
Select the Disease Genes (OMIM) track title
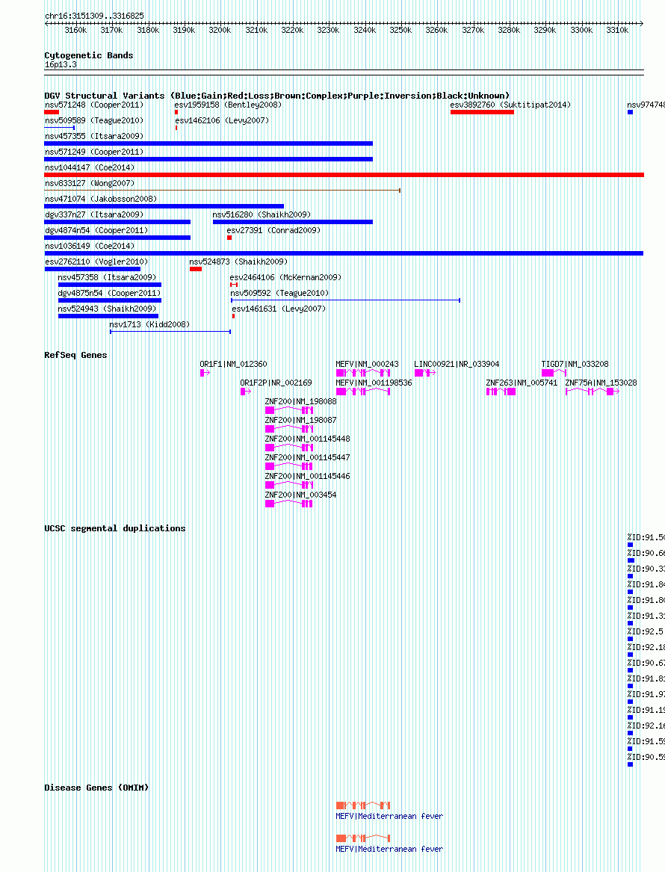96,788
